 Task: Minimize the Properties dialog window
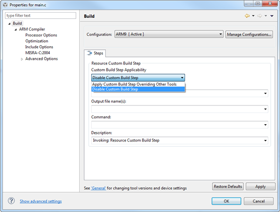click(x=249, y=4)
